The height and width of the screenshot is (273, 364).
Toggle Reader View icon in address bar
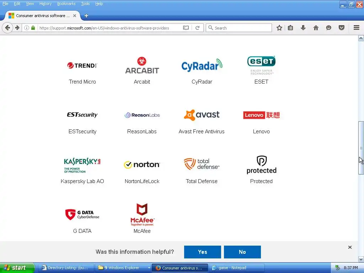pos(186,28)
